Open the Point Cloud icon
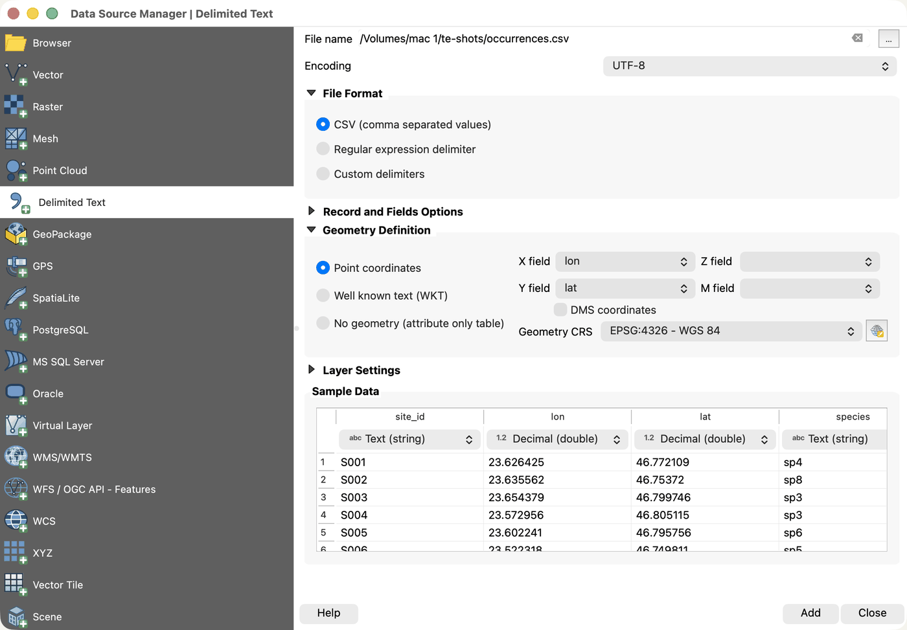907x630 pixels. coord(16,170)
